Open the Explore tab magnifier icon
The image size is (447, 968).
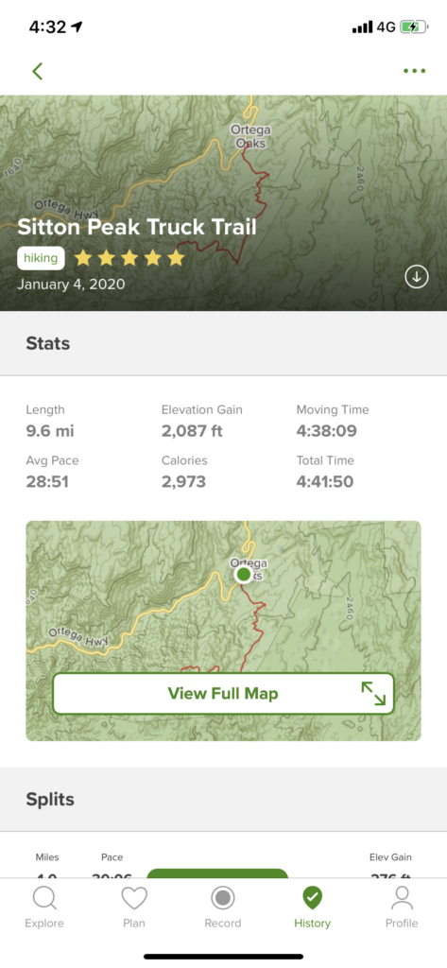(x=44, y=898)
